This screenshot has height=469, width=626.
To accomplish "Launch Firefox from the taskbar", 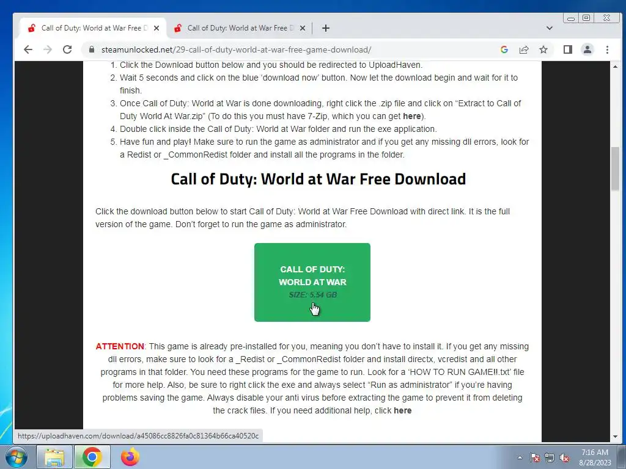I will pos(130,457).
